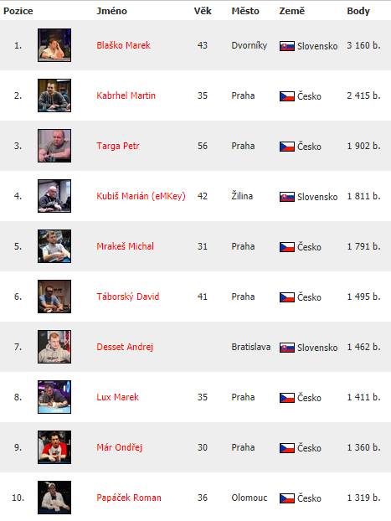391x521 pixels.
Task: Click the Czech flag in Kabrhel Martin's row
Action: (x=286, y=96)
